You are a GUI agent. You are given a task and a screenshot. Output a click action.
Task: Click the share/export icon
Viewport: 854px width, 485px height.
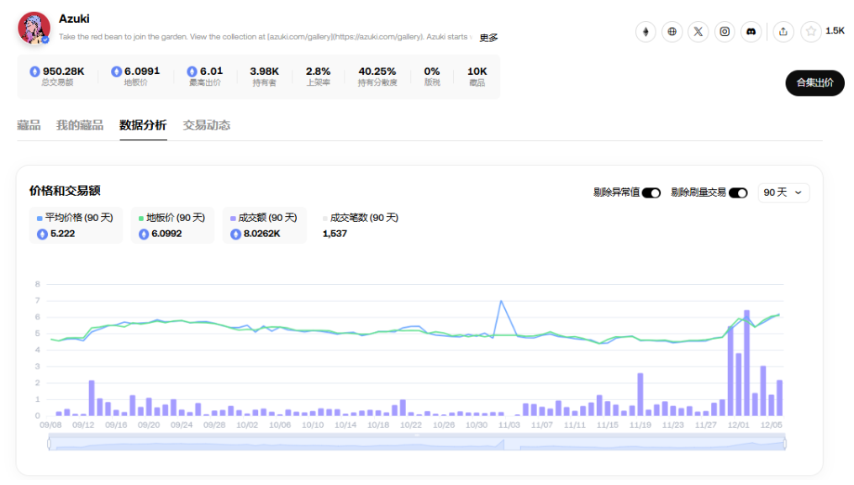pyautogui.click(x=782, y=31)
